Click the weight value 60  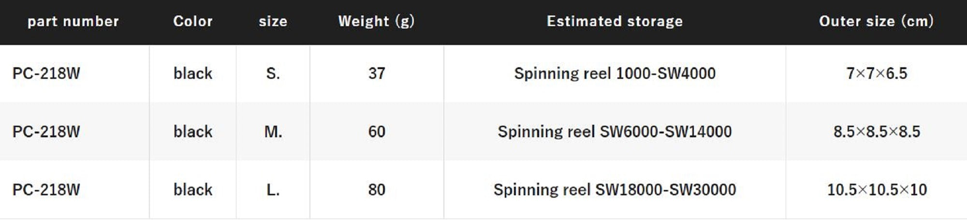click(x=377, y=132)
